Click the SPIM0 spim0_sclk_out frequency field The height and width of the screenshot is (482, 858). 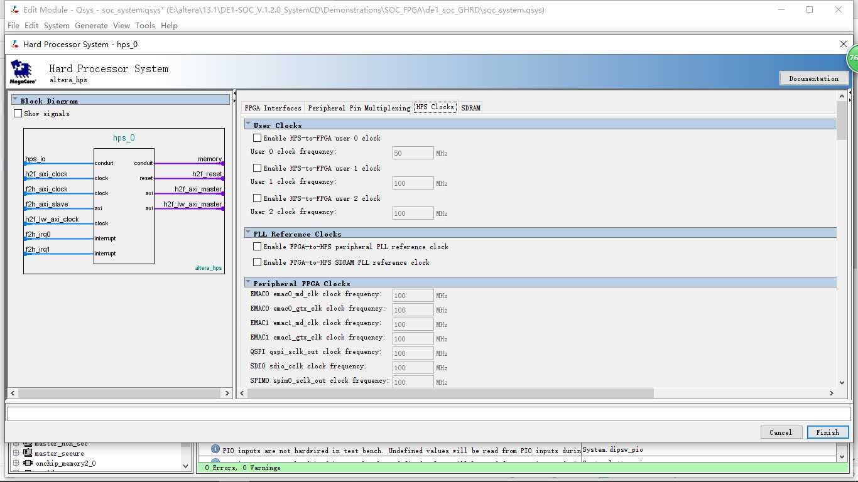413,382
